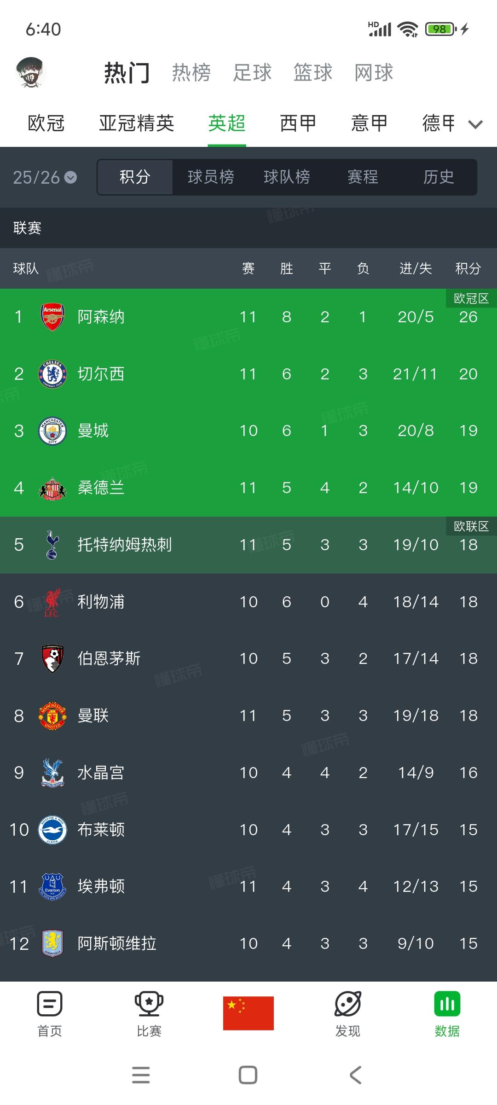This screenshot has height=1105, width=497.
Task: Select the Liverpool club badge
Action: point(52,602)
